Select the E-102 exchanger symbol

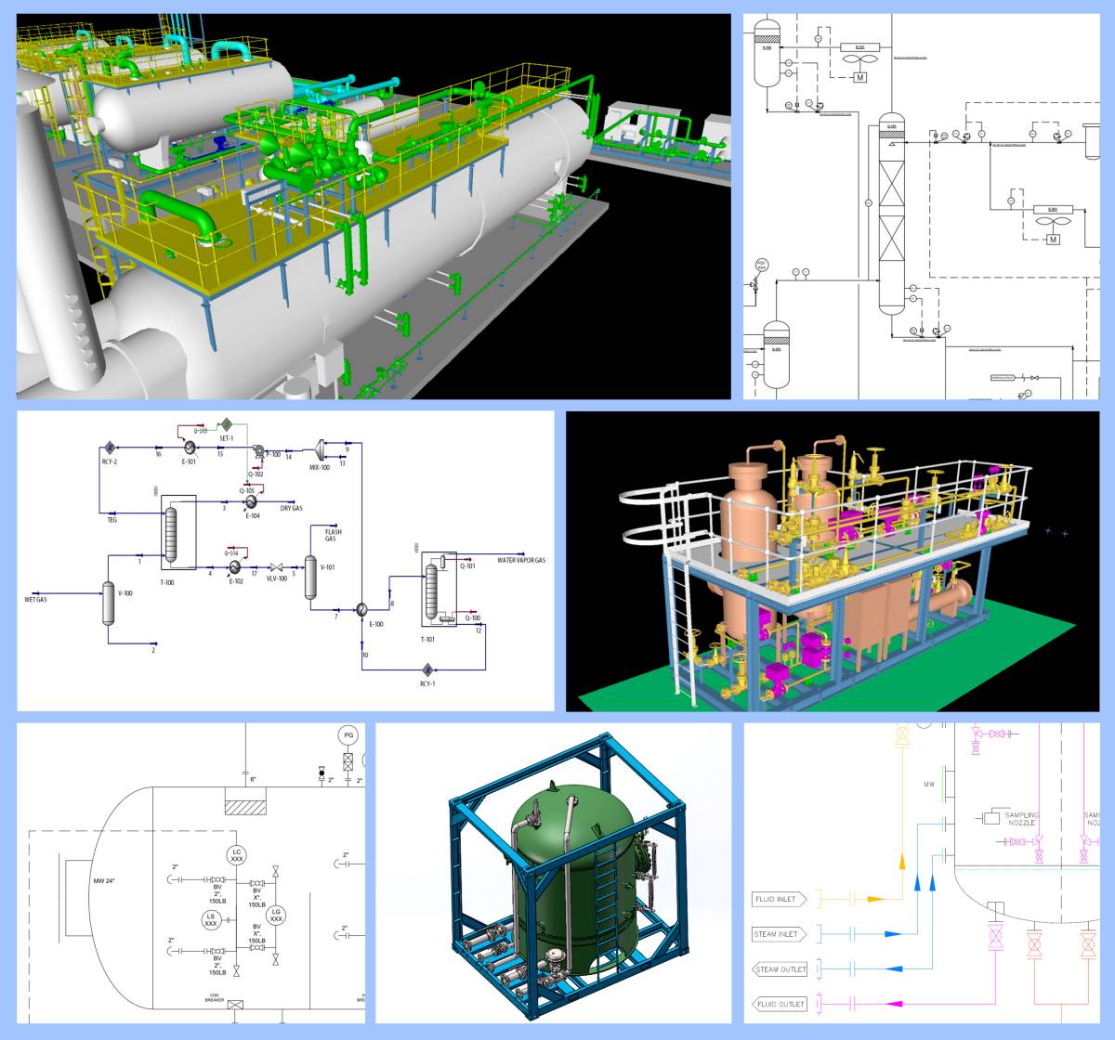point(234,566)
